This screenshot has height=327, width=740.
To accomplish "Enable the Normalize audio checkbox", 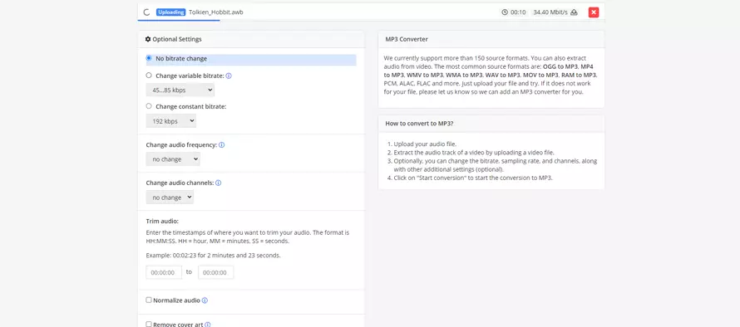I will coord(149,300).
